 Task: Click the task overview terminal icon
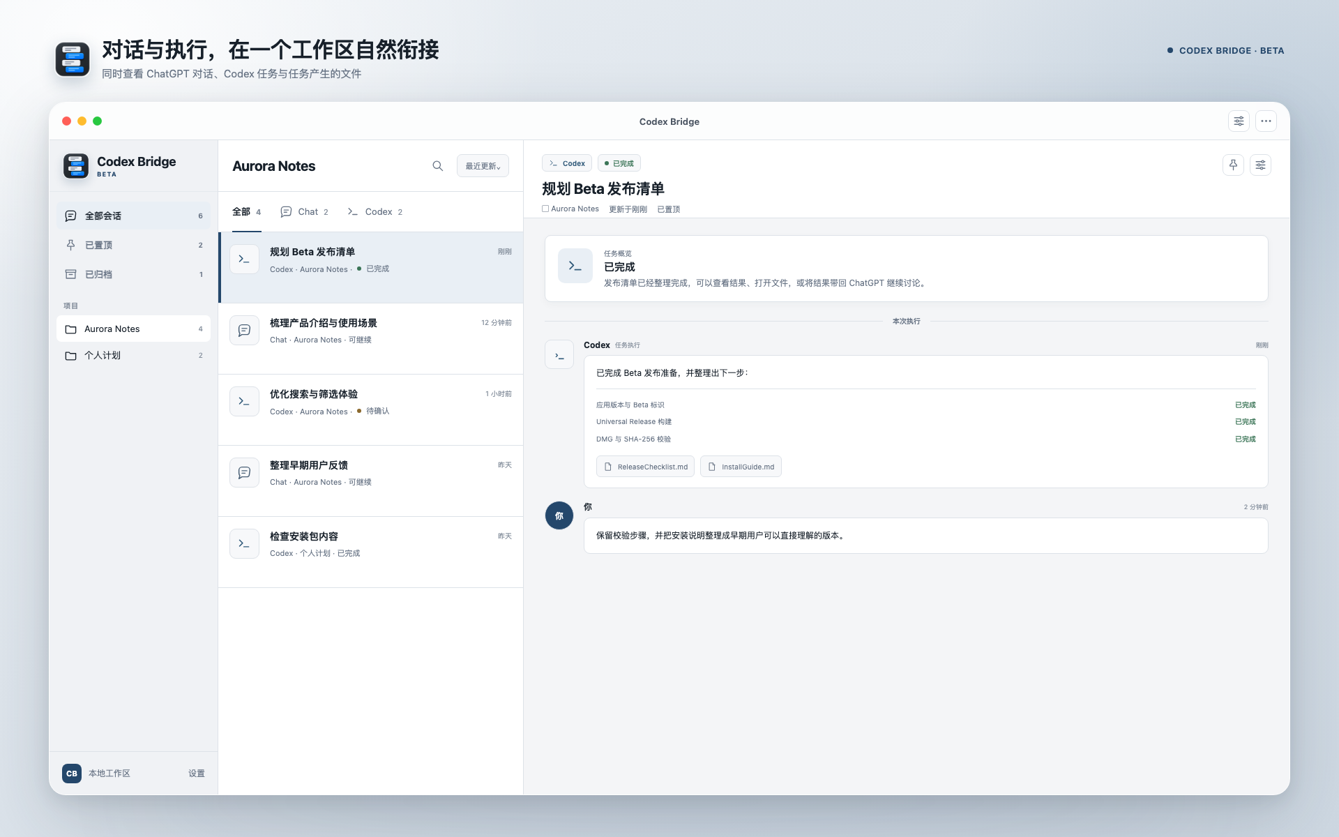click(575, 266)
